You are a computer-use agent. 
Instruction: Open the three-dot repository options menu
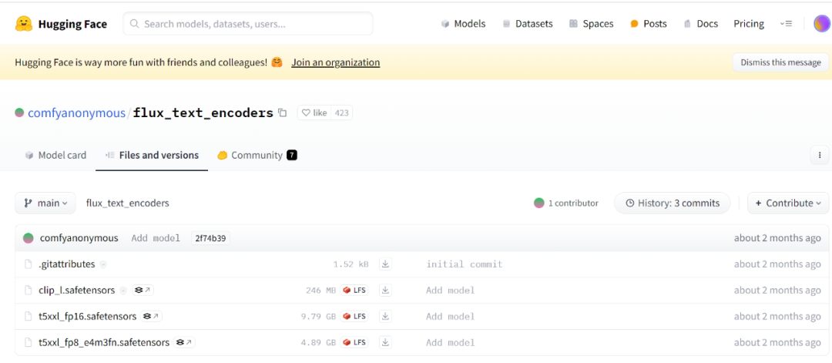[x=820, y=156]
